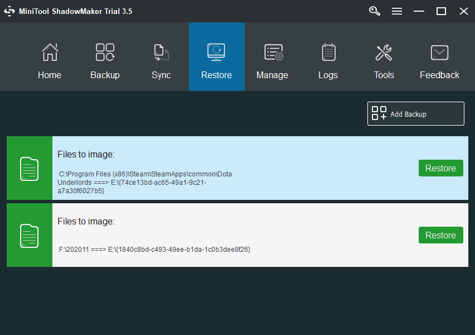Screen dimensions: 475x335
Task: Select the Dota Underlords backup path text
Action: tap(145, 183)
